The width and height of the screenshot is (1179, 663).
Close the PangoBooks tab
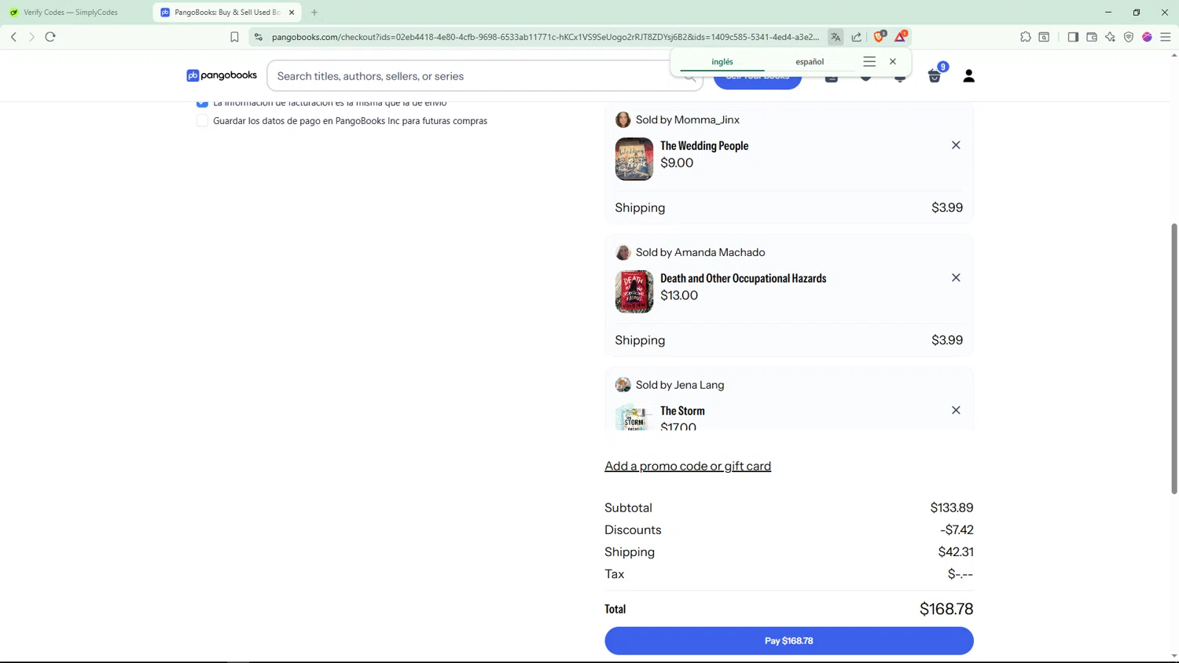[292, 13]
